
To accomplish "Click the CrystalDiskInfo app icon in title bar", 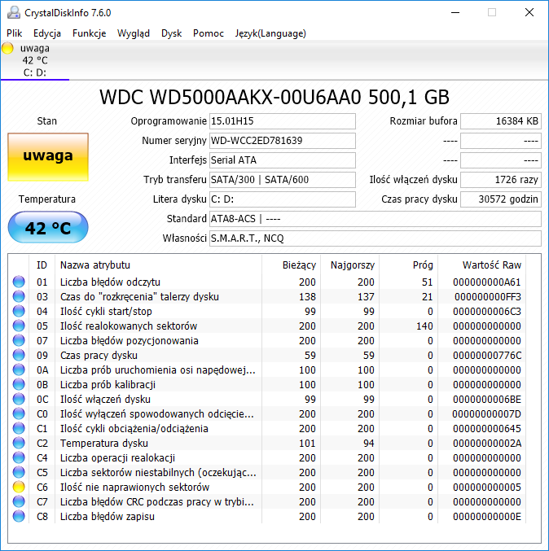I will tap(13, 13).
